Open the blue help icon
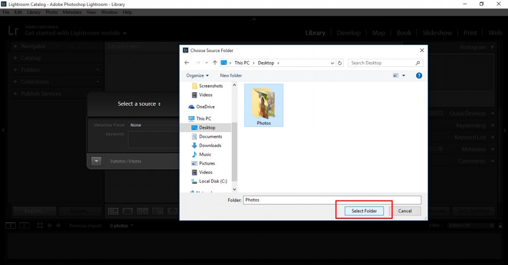 coord(419,75)
